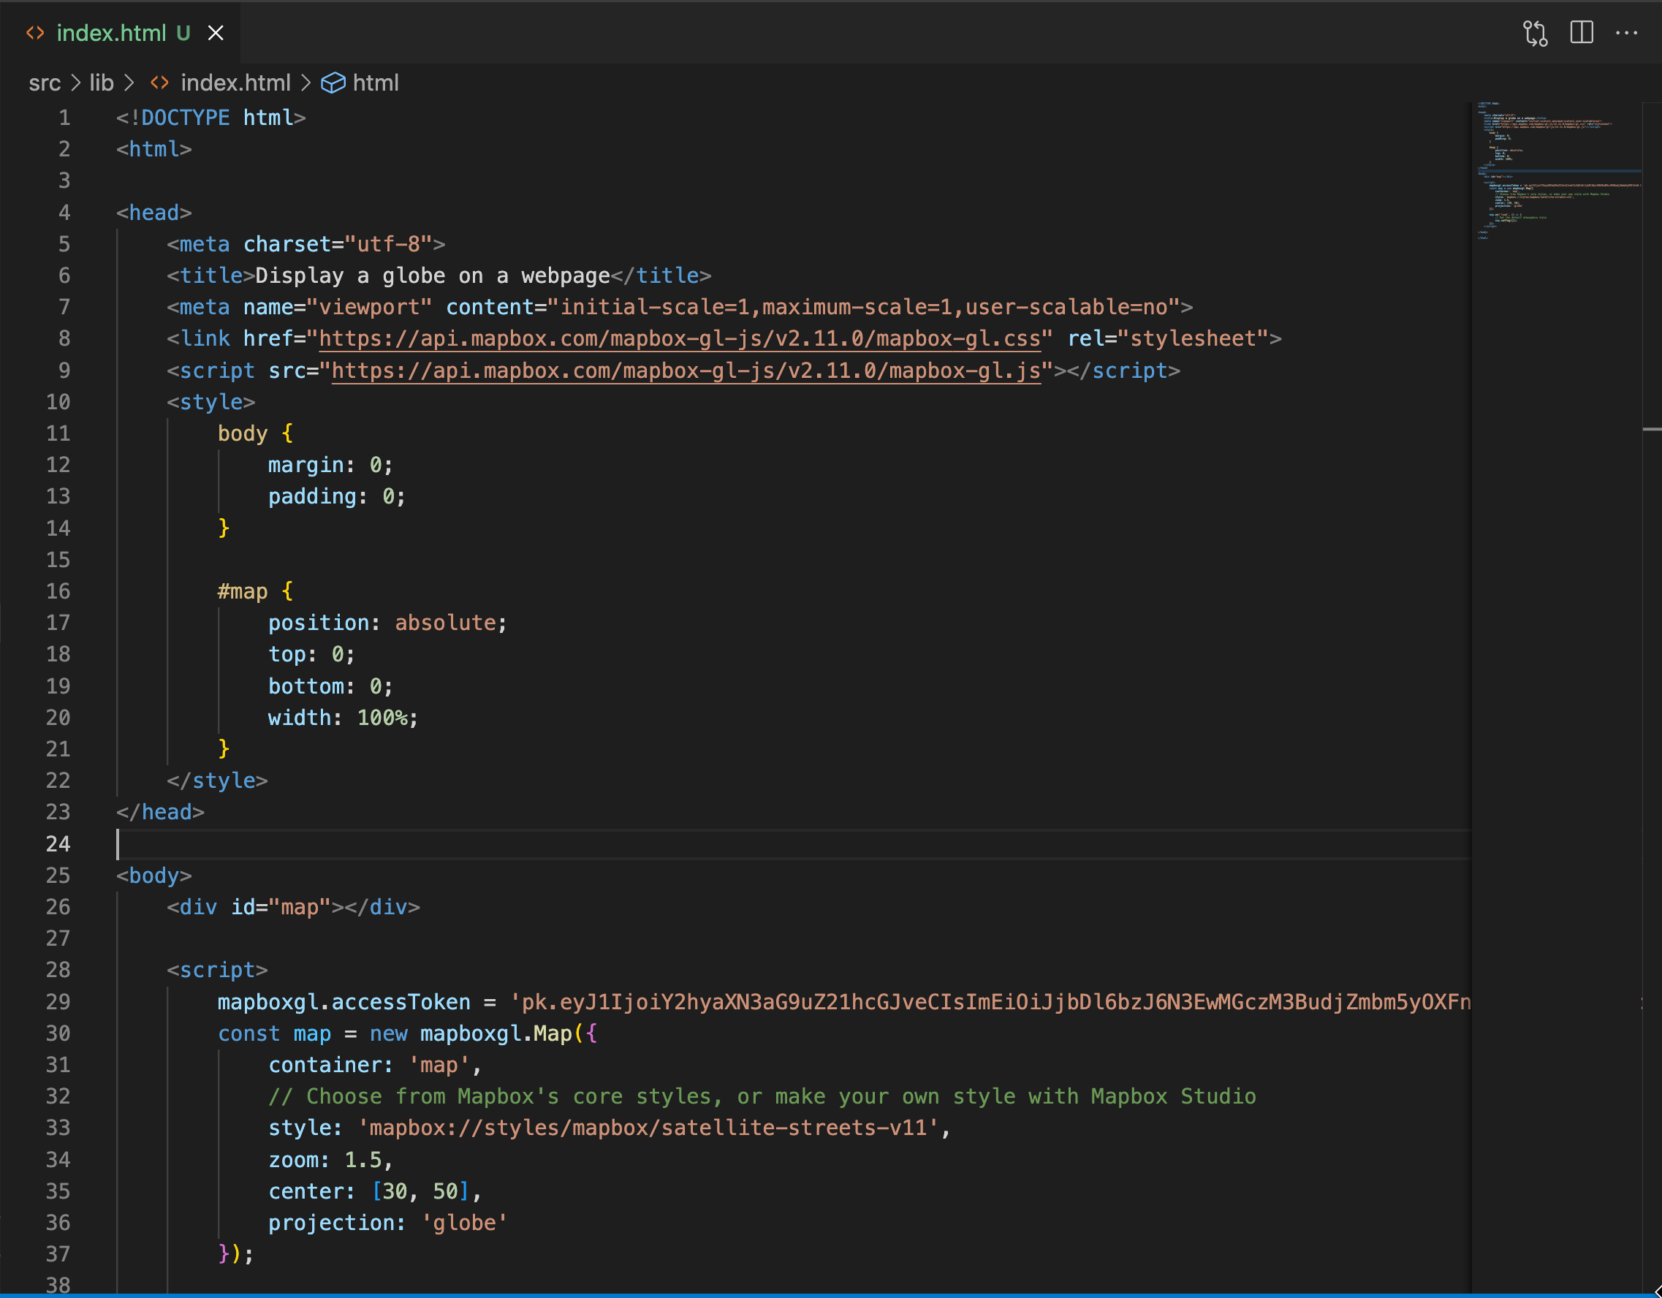This screenshot has height=1298, width=1662.
Task: Click line number 28 beside script tag
Action: 58,970
